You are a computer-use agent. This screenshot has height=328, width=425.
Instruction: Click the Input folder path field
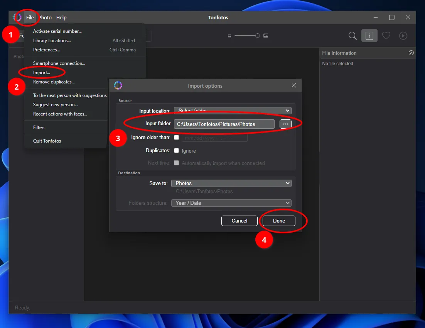[x=224, y=124]
